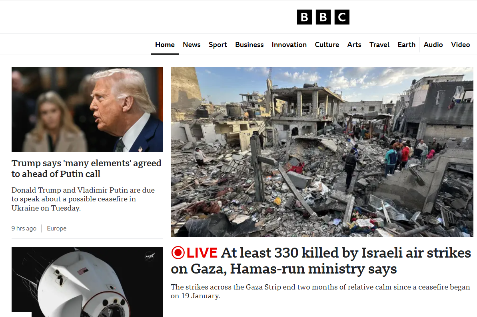Open the Home tab
The image size is (477, 317).
pos(165,45)
